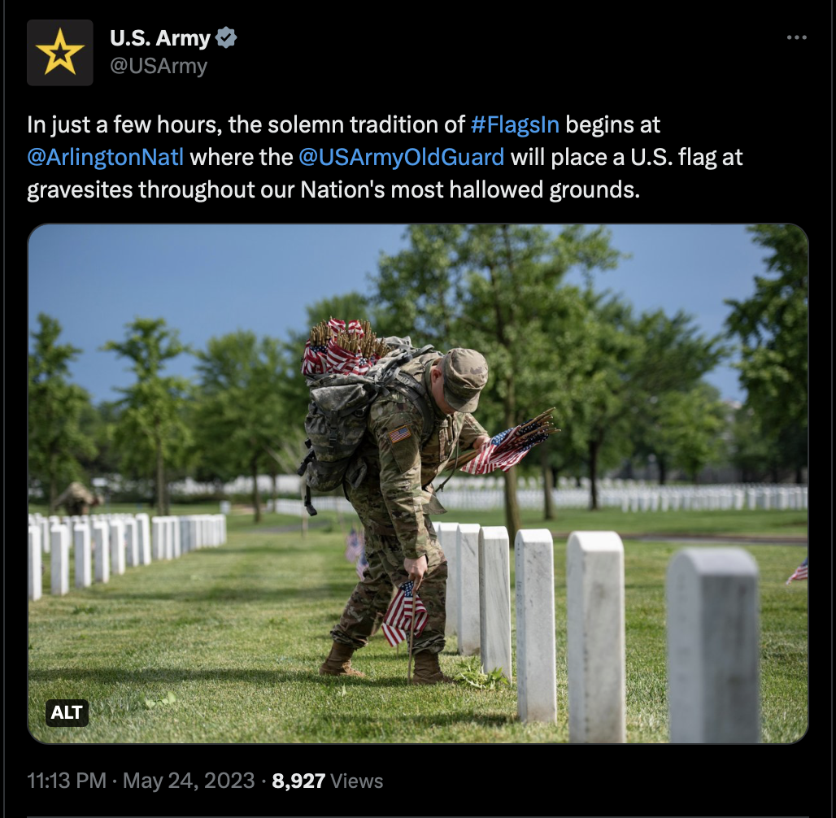This screenshot has width=836, height=818.
Task: Click the @USArmy handle
Action: point(159,66)
